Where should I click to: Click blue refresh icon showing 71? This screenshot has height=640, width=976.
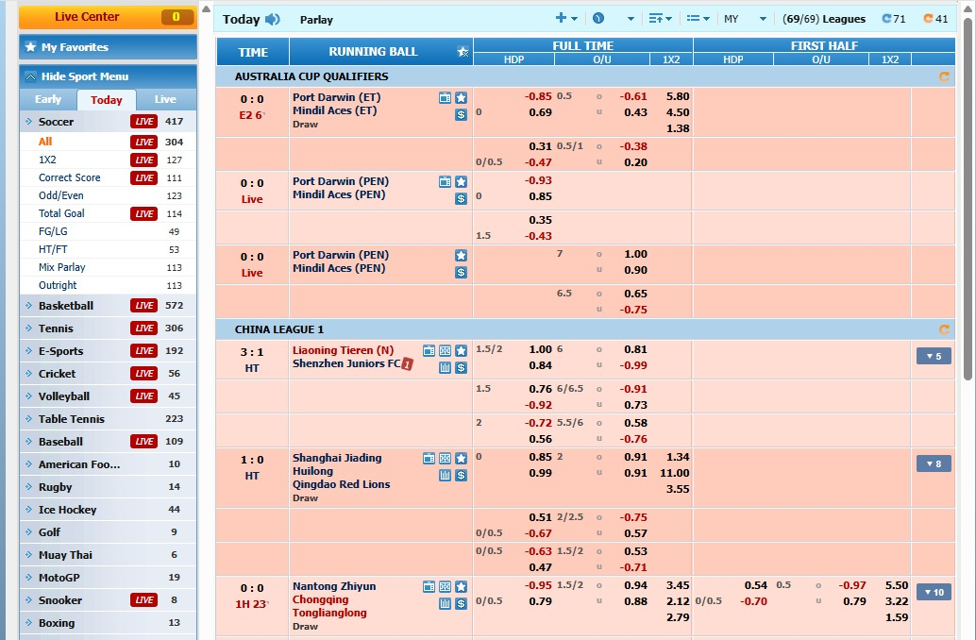[x=893, y=19]
